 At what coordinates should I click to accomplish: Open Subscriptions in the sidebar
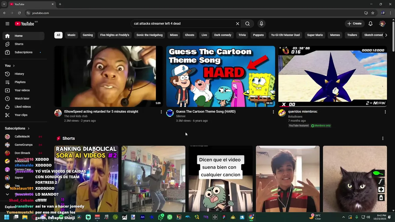23,52
